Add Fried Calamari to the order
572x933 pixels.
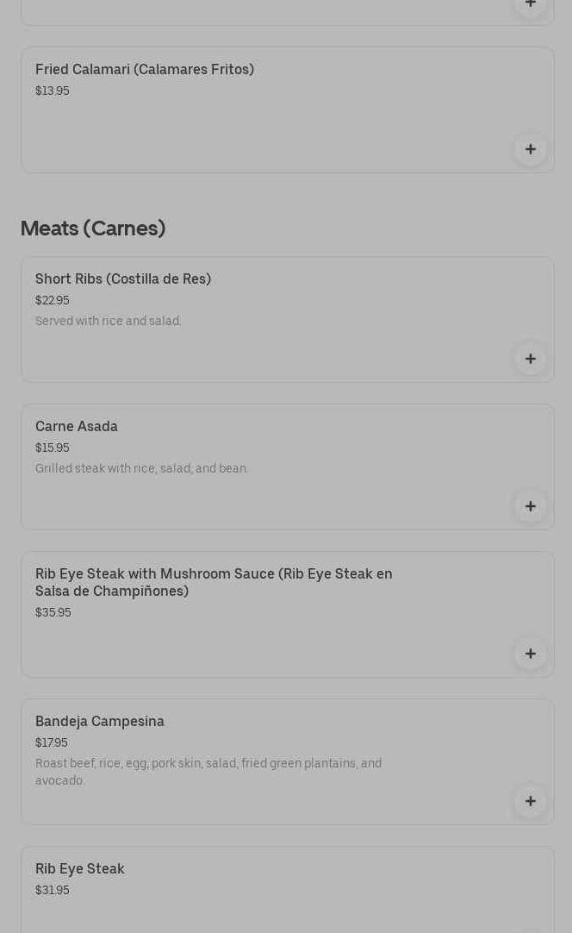[530, 149]
